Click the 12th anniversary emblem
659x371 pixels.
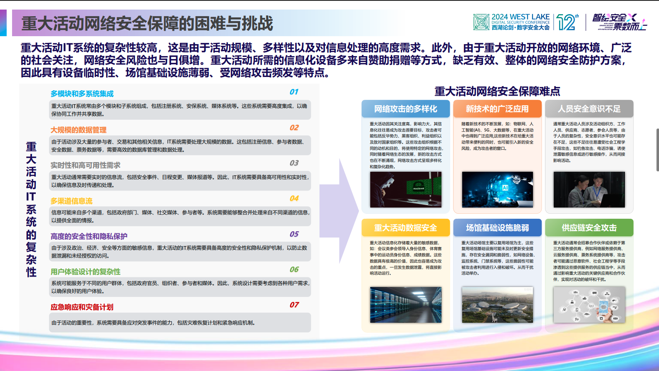coord(567,22)
